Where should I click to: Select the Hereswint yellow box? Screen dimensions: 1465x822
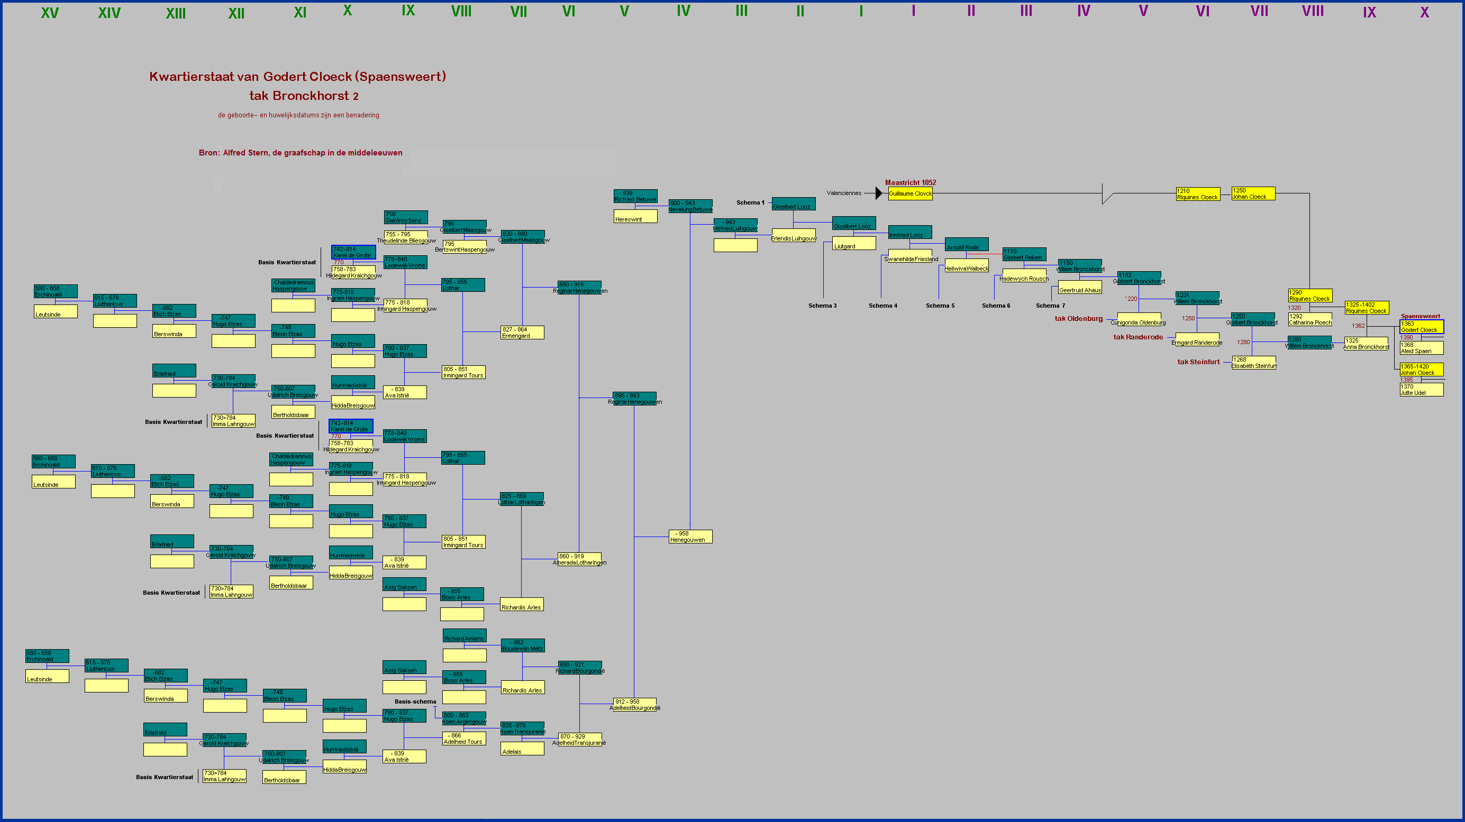(x=635, y=216)
